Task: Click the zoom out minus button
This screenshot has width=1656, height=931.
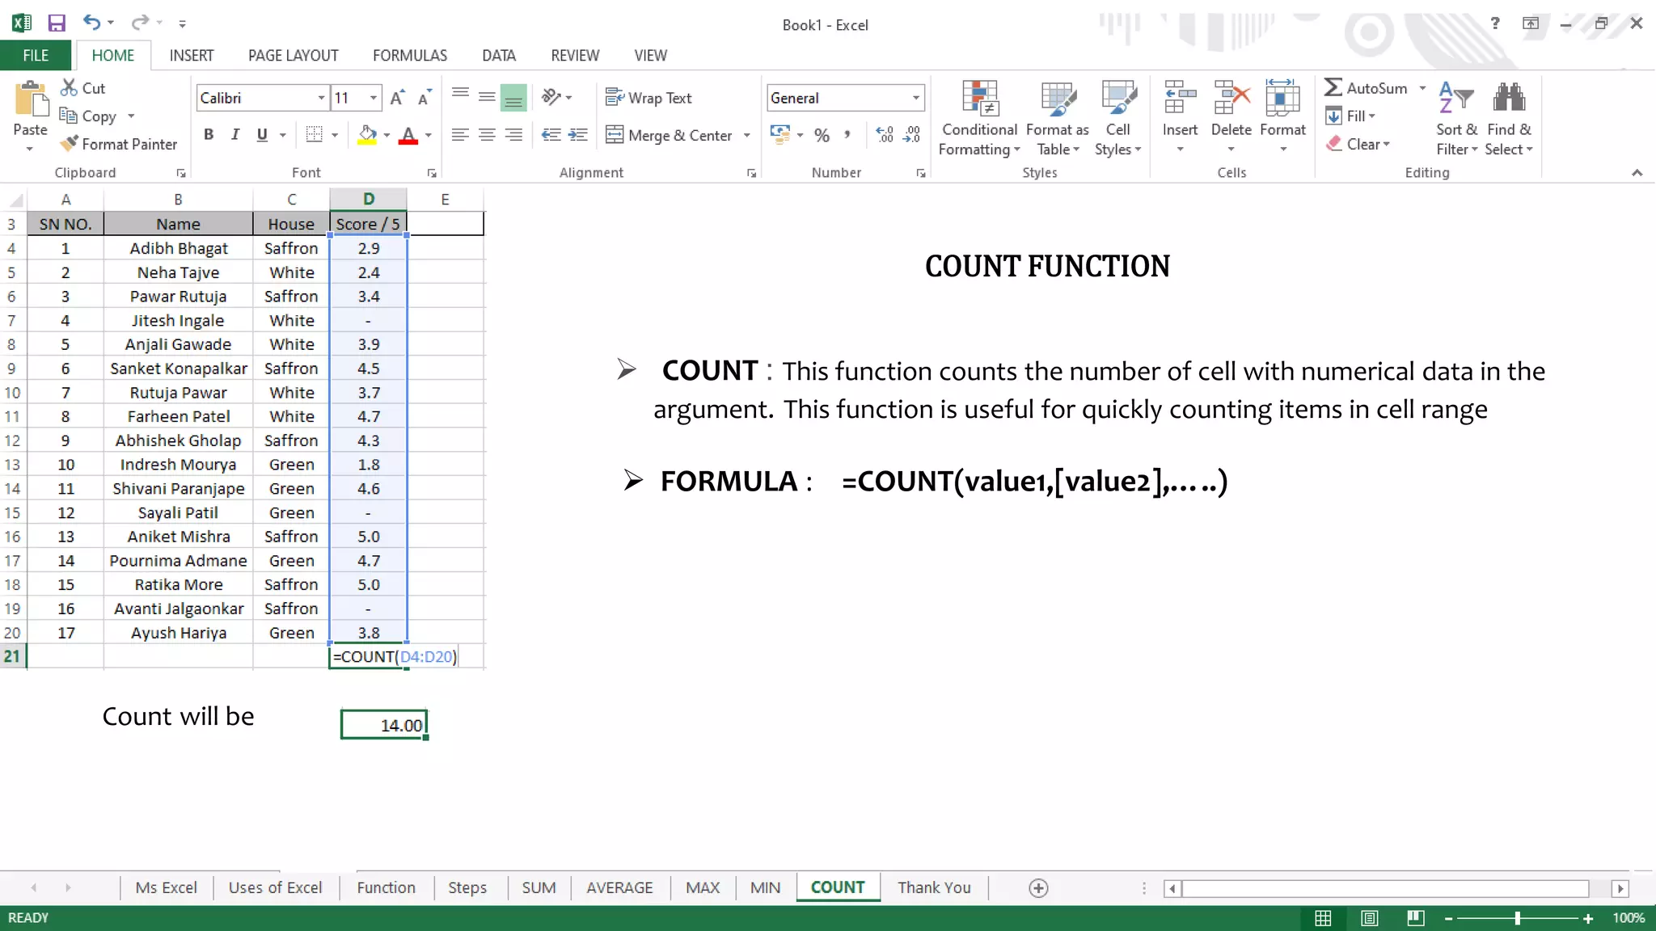Action: [1448, 919]
